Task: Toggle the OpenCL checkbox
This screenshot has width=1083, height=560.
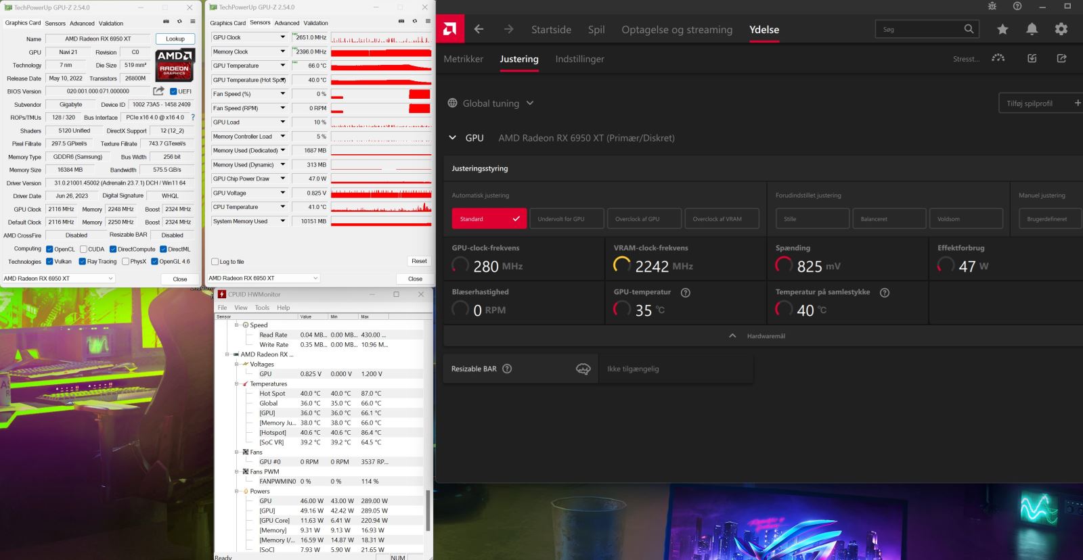Action: pos(49,249)
